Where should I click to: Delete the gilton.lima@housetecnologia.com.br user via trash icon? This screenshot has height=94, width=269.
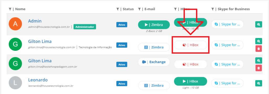258,48
